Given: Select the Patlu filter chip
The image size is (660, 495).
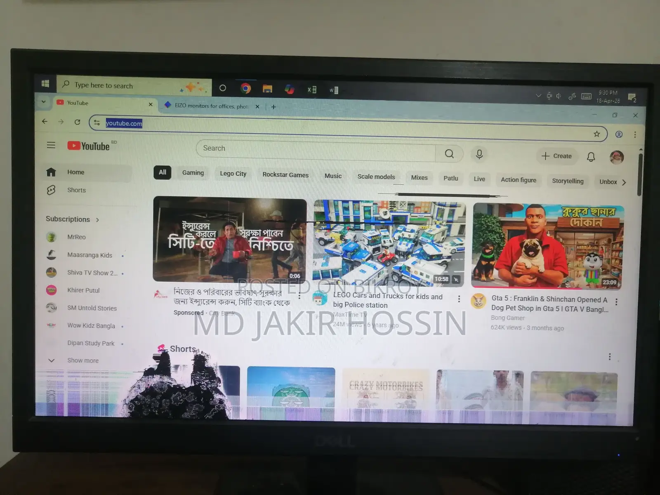Looking at the screenshot, I should [451, 179].
